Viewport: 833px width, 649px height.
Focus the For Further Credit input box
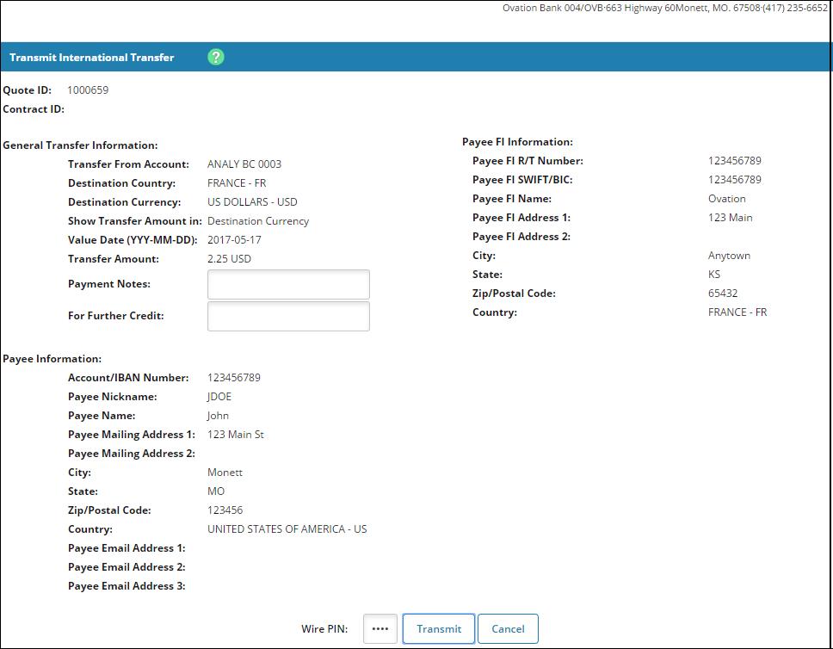288,316
